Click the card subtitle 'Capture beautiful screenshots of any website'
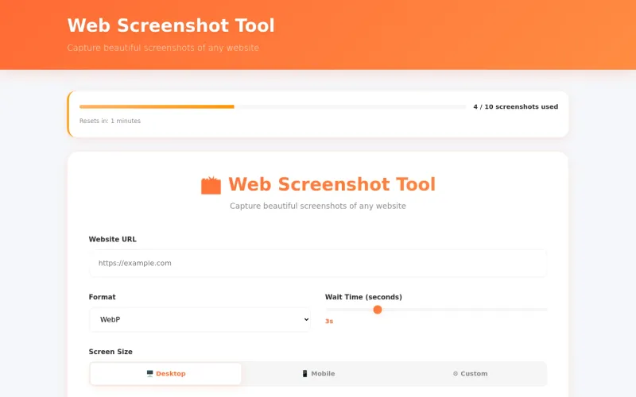 [x=317, y=206]
